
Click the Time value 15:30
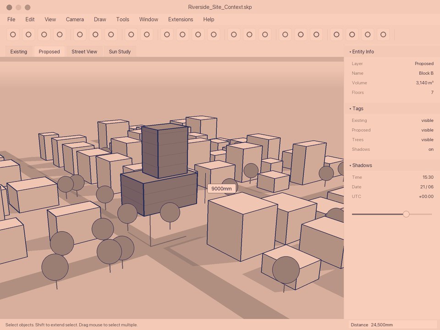coord(428,177)
